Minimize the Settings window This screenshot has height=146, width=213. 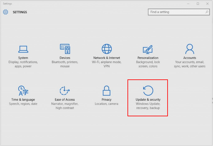[188, 4]
